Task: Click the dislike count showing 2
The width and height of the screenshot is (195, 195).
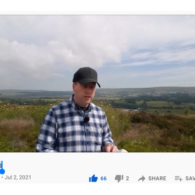Action: point(127,178)
